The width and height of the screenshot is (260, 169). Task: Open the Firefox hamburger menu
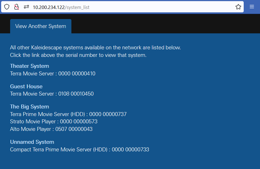click(252, 6)
